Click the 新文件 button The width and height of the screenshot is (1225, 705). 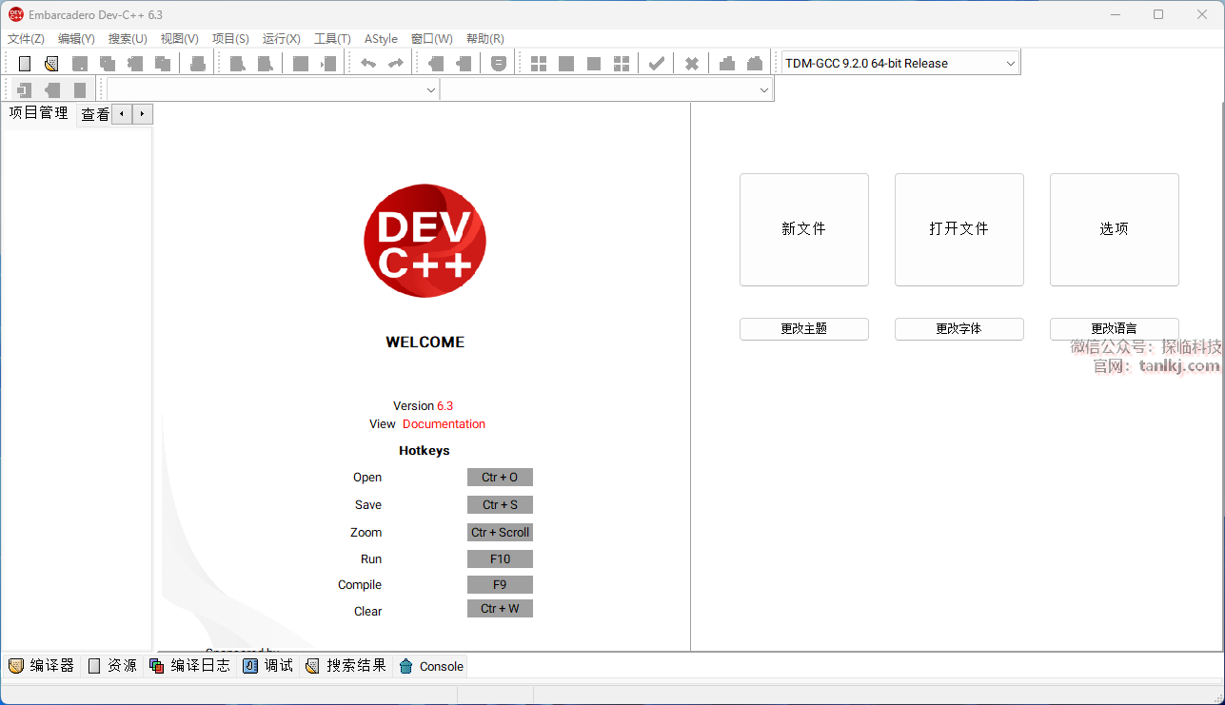[803, 229]
